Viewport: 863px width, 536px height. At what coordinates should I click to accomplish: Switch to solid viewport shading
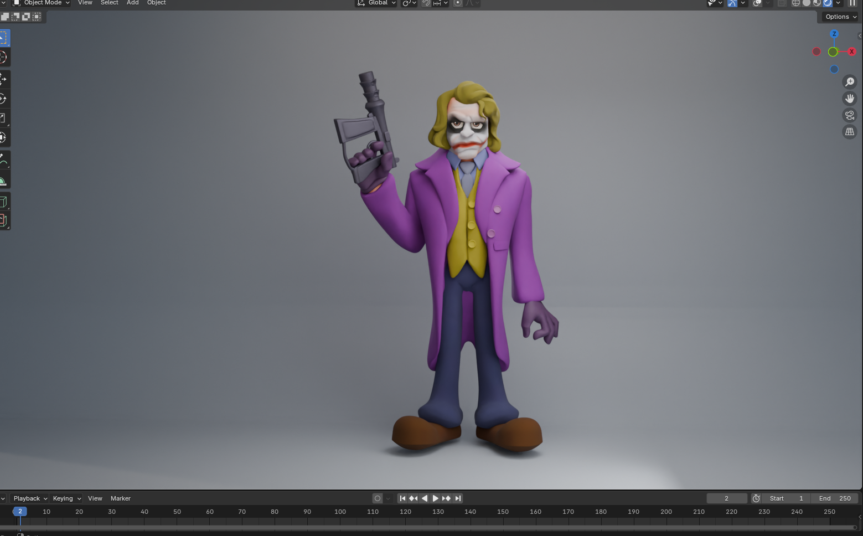click(x=807, y=3)
